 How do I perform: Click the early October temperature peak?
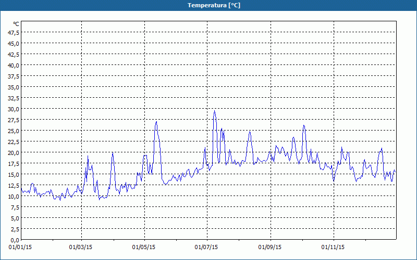click(304, 125)
